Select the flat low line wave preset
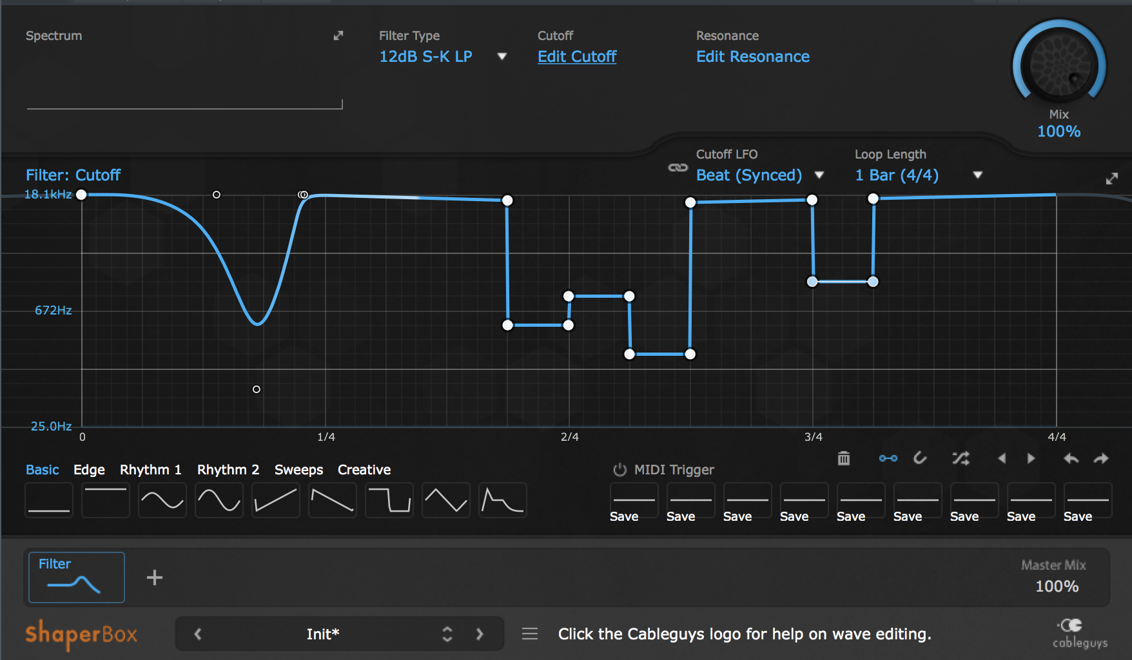Image resolution: width=1132 pixels, height=660 pixels. pyautogui.click(x=49, y=500)
